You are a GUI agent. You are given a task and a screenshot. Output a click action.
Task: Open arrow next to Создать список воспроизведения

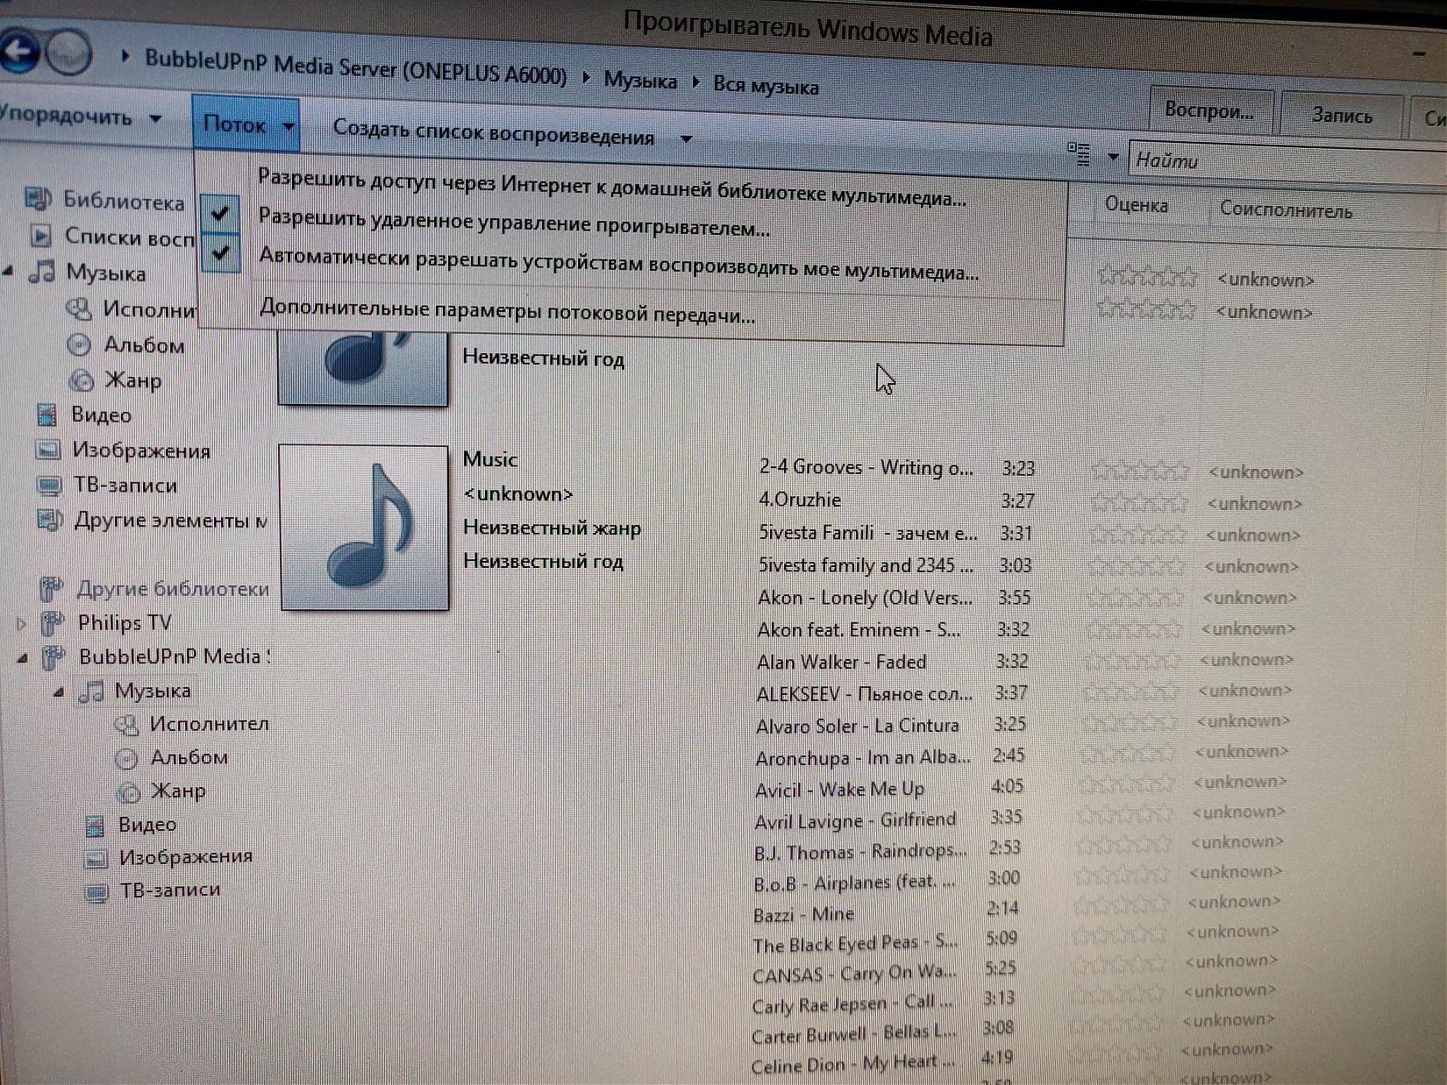click(687, 138)
